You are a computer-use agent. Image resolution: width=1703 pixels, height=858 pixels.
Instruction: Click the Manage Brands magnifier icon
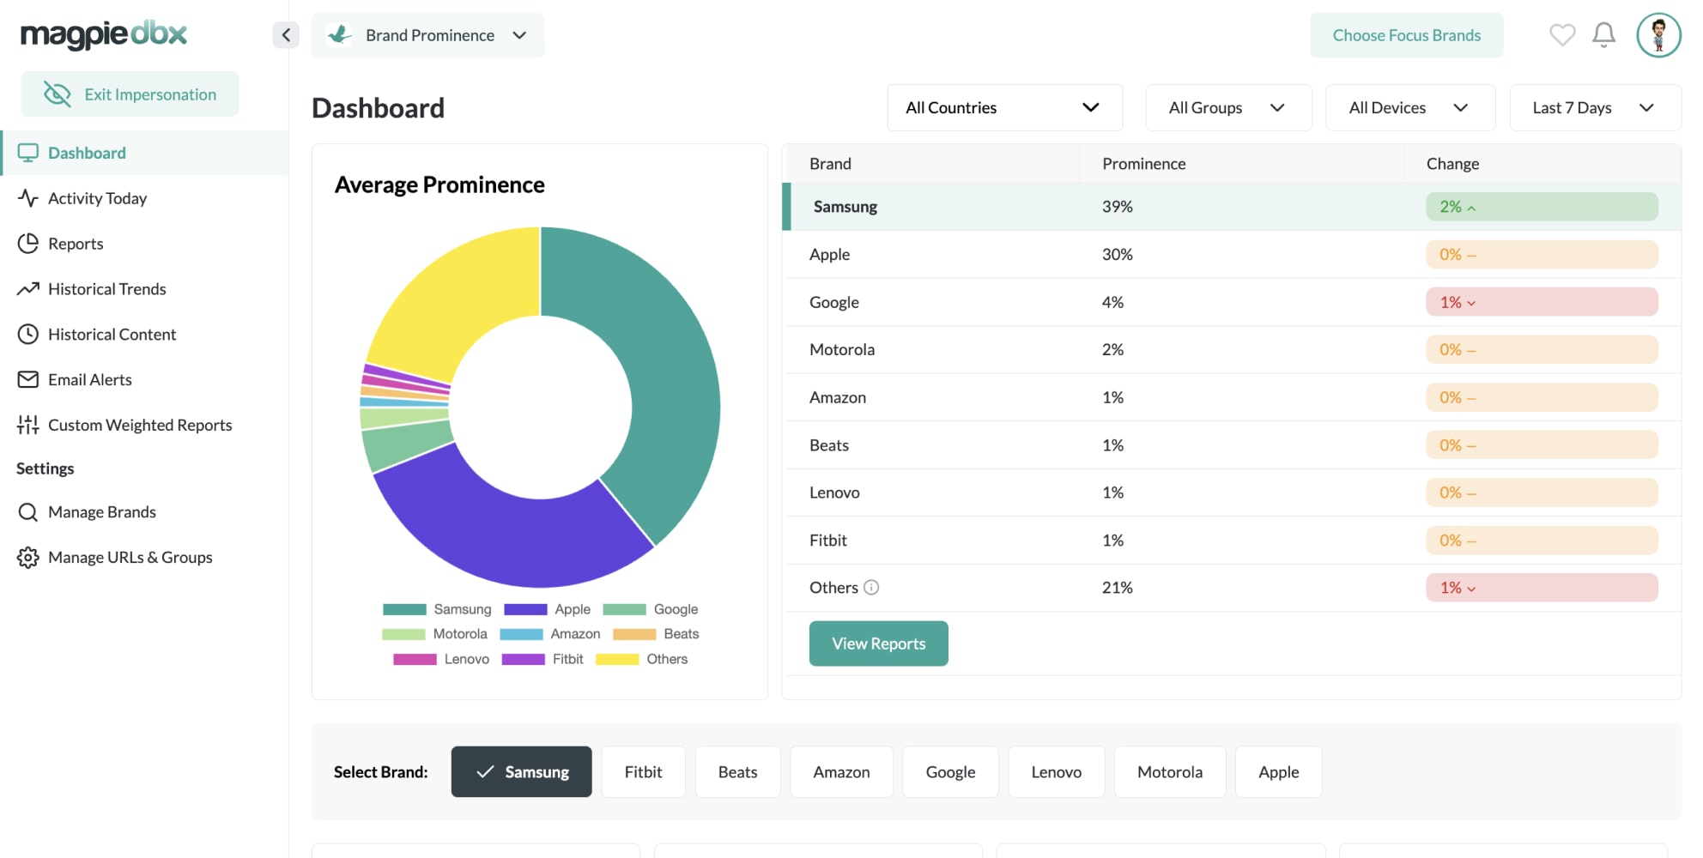(28, 512)
